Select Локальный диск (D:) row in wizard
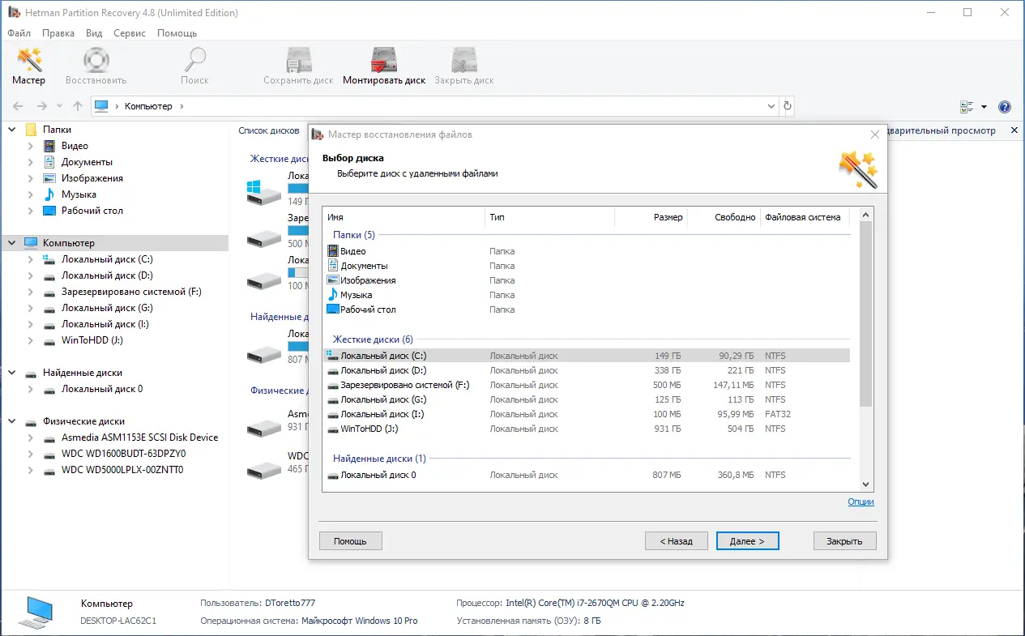 point(587,370)
